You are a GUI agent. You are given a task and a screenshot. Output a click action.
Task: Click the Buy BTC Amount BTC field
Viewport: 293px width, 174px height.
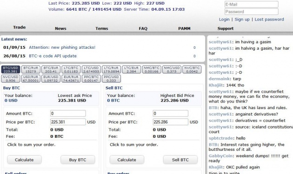[x=68, y=113]
